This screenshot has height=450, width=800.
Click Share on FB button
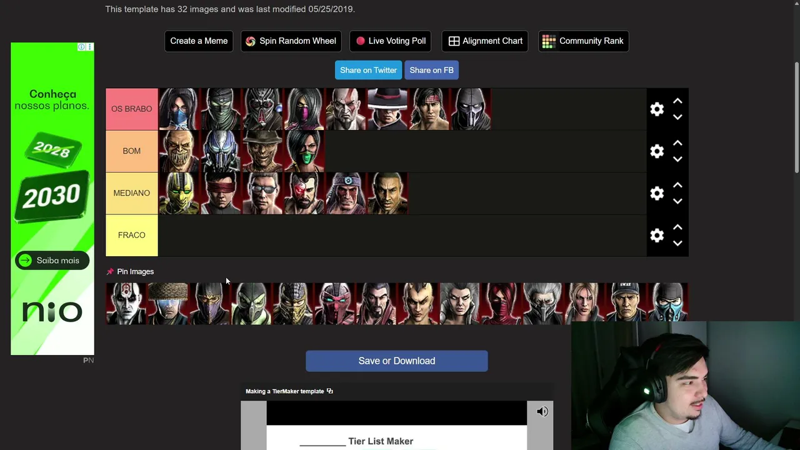(431, 70)
